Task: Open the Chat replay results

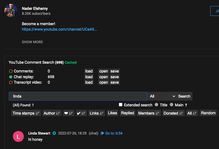Action: (x=103, y=77)
